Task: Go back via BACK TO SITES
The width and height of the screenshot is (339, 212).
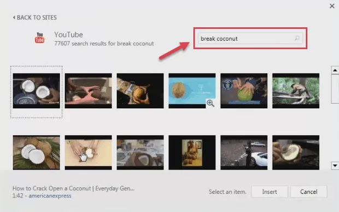Action: click(x=34, y=17)
